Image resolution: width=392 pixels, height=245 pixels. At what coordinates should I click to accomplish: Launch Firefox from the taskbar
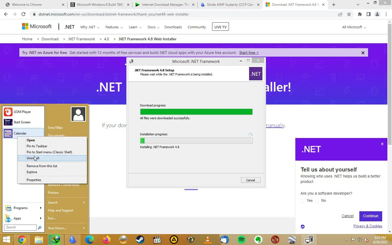point(106,240)
